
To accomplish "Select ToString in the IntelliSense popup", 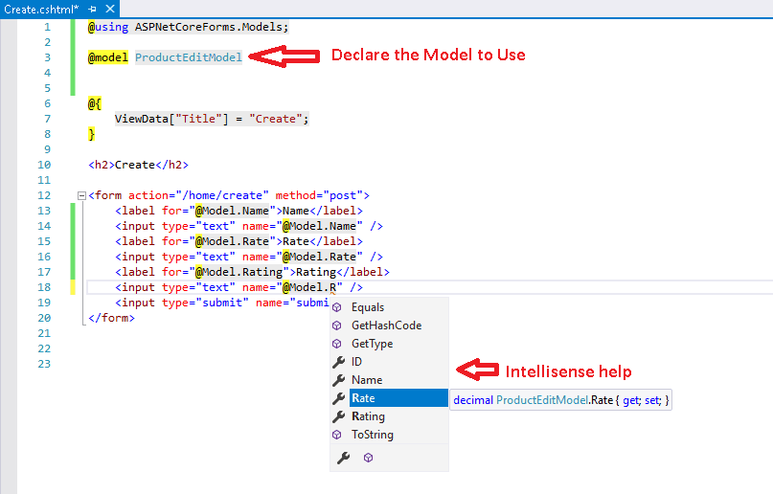I will pyautogui.click(x=373, y=435).
